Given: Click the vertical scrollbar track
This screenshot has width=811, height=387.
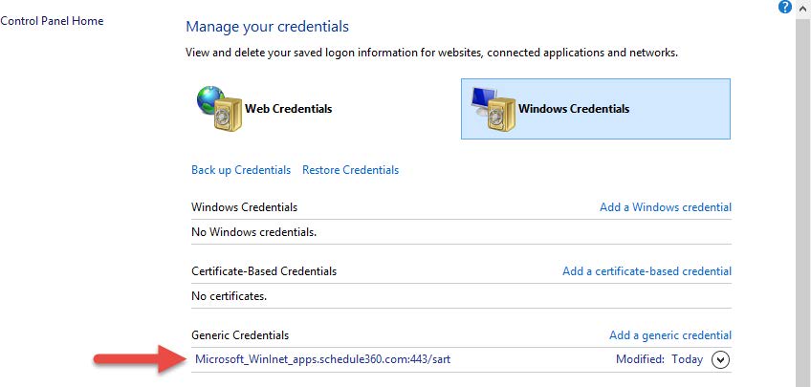Looking at the screenshot, I should [802, 202].
